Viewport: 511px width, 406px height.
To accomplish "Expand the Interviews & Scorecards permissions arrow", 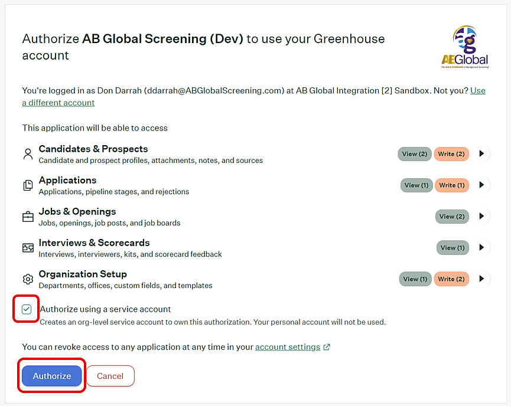I will point(481,247).
